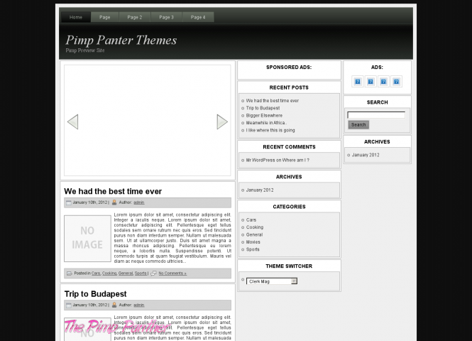Screen dimensions: 472x341
Task: Click the third ad icon under ADS
Action: [383, 82]
